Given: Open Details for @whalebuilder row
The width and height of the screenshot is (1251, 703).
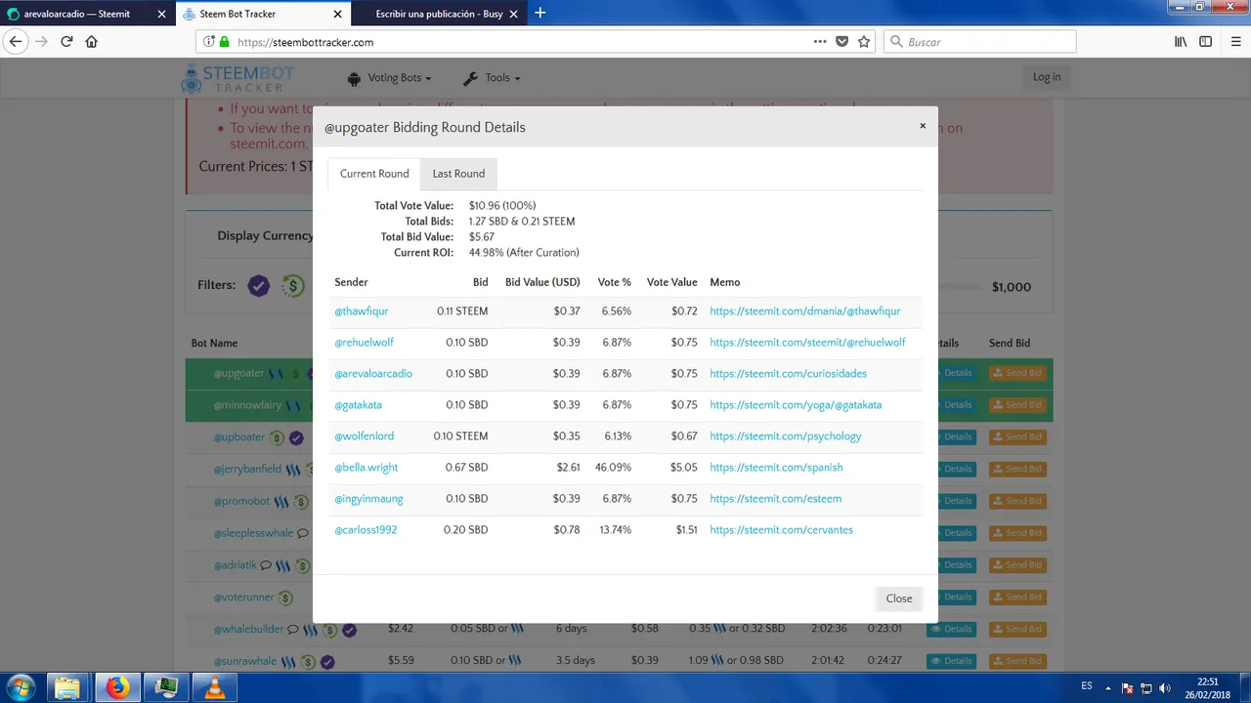Looking at the screenshot, I should pos(951,629).
